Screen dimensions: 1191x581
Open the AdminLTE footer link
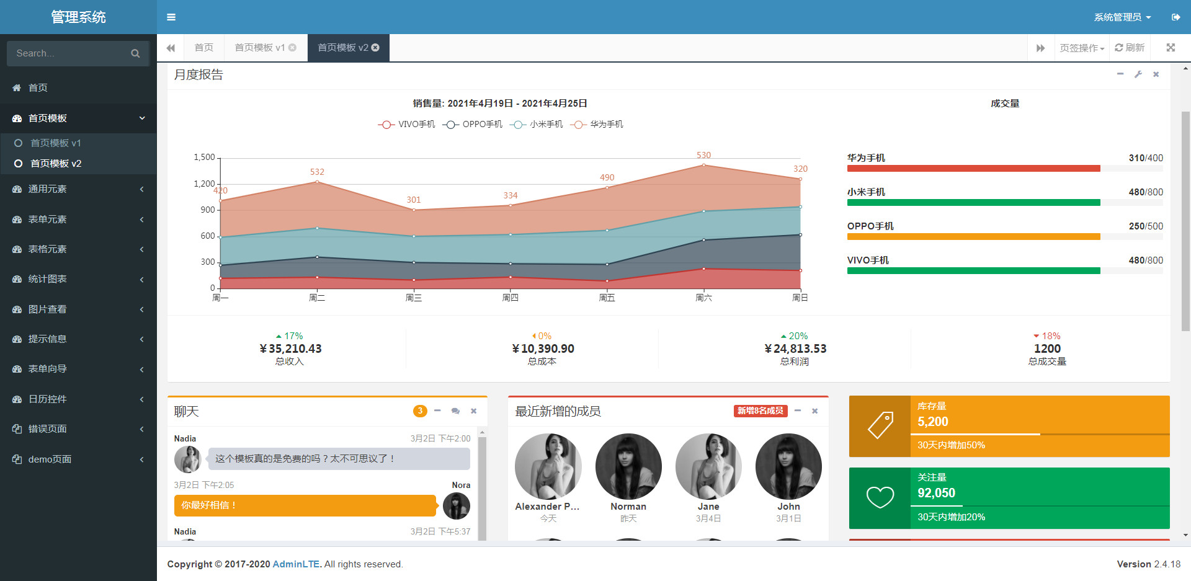click(x=297, y=564)
